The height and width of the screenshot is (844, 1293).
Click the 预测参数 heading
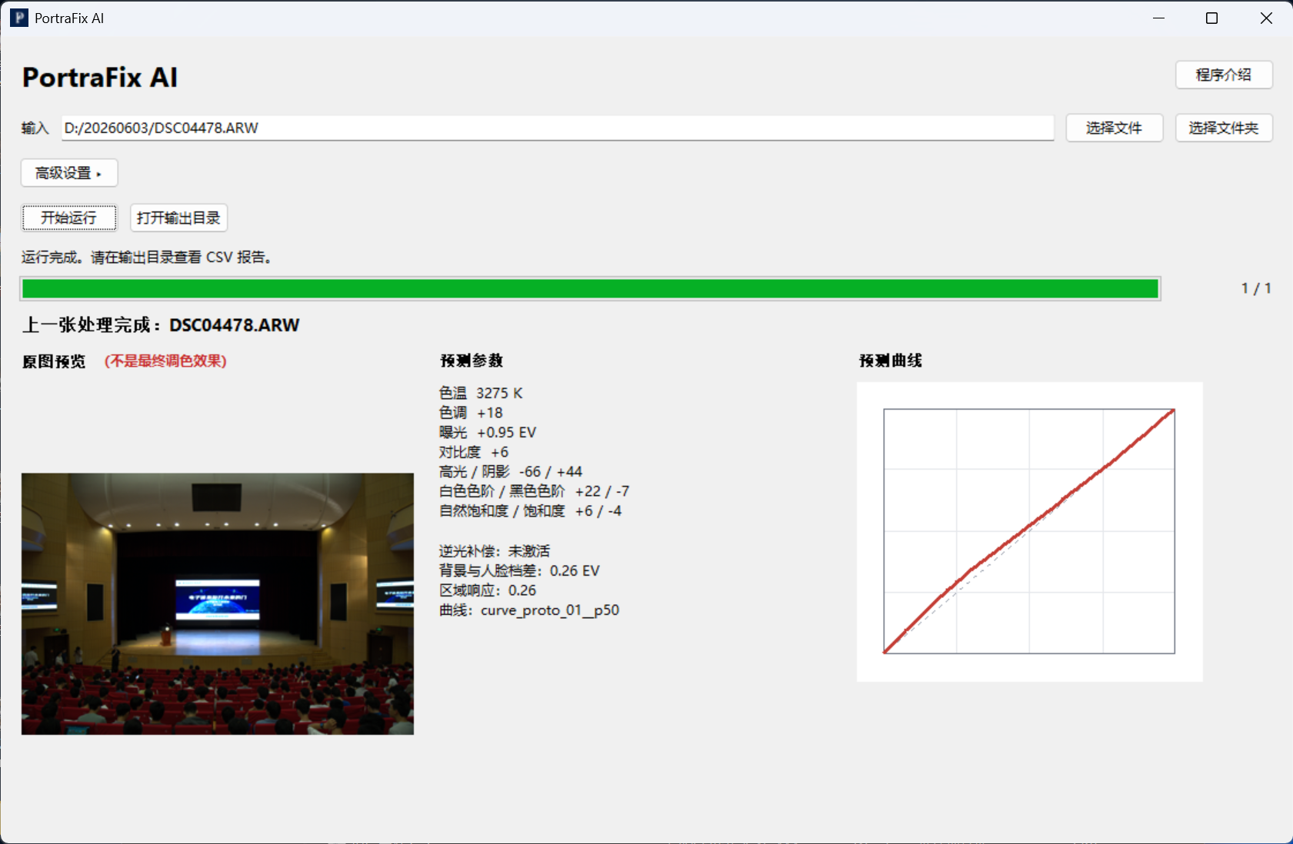tap(472, 361)
